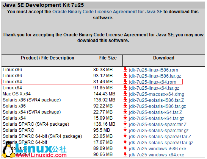Viewport: 207px width, 159px height.
Task: Click download arrow icon beside jdk-7u25-macosx-x64.dmg
Action: pos(125,94)
